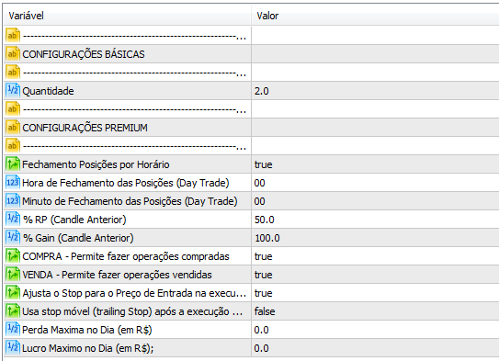Open the value dropdown for COMPRA operações compradas
The height and width of the screenshot is (361, 499).
pos(375,256)
